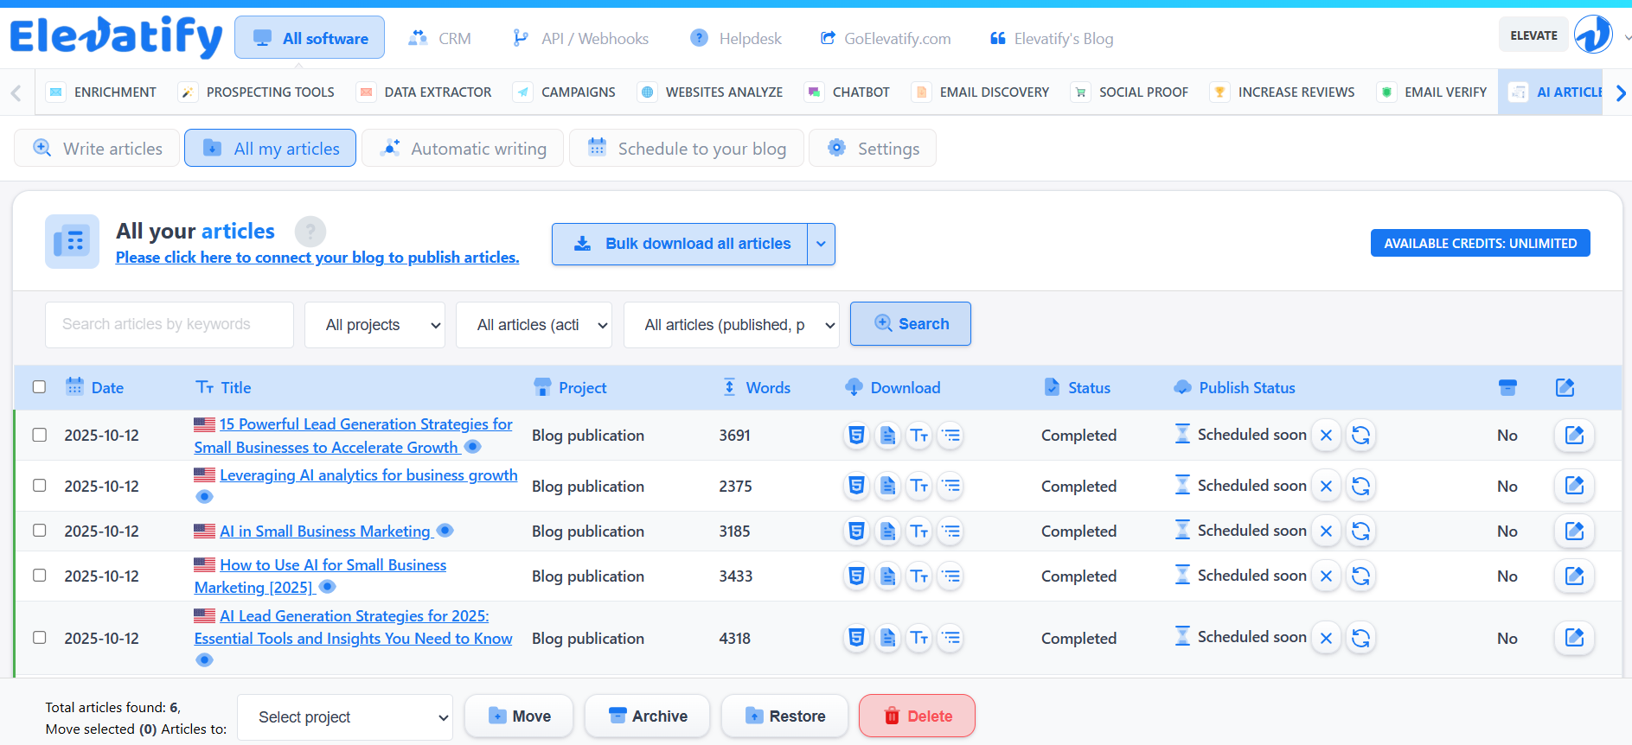
Task: Download text version of '15 Powerful Lead Generation' article
Action: (919, 435)
